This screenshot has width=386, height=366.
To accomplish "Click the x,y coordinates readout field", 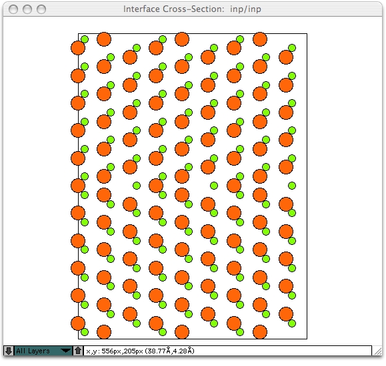I will click(x=227, y=351).
